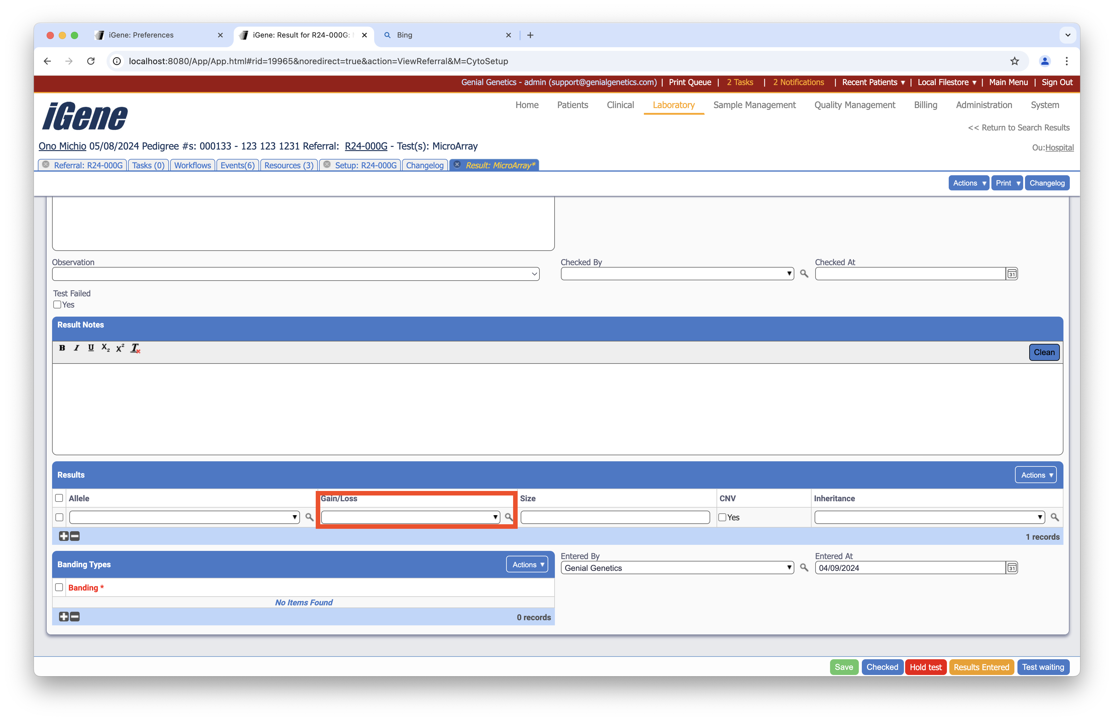Remove row with minus icon under Banding Types
This screenshot has height=721, width=1114.
pos(75,617)
